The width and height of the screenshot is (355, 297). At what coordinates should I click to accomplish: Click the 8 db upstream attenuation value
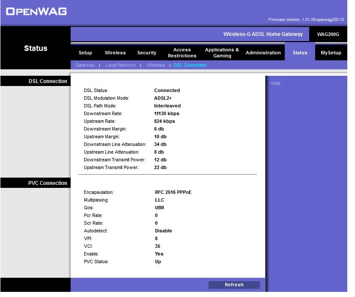(159, 152)
